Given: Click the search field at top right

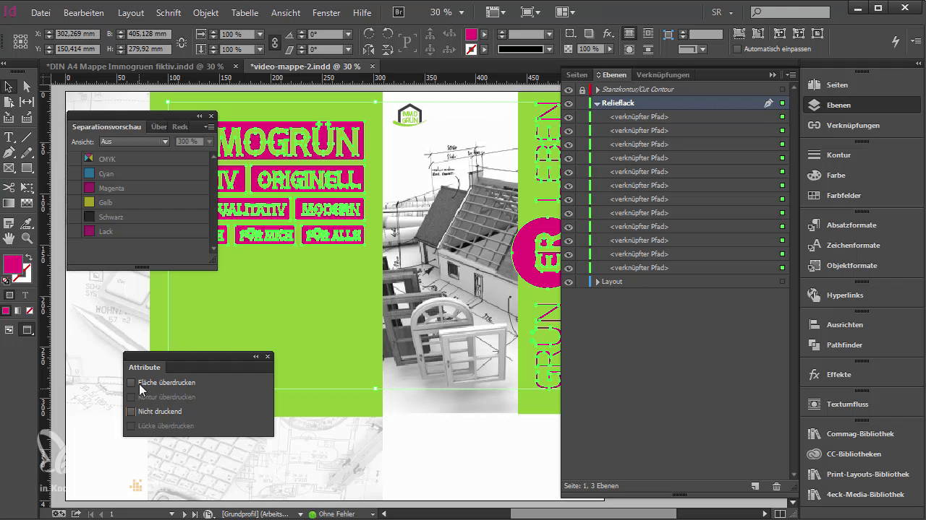Looking at the screenshot, I should click(790, 12).
